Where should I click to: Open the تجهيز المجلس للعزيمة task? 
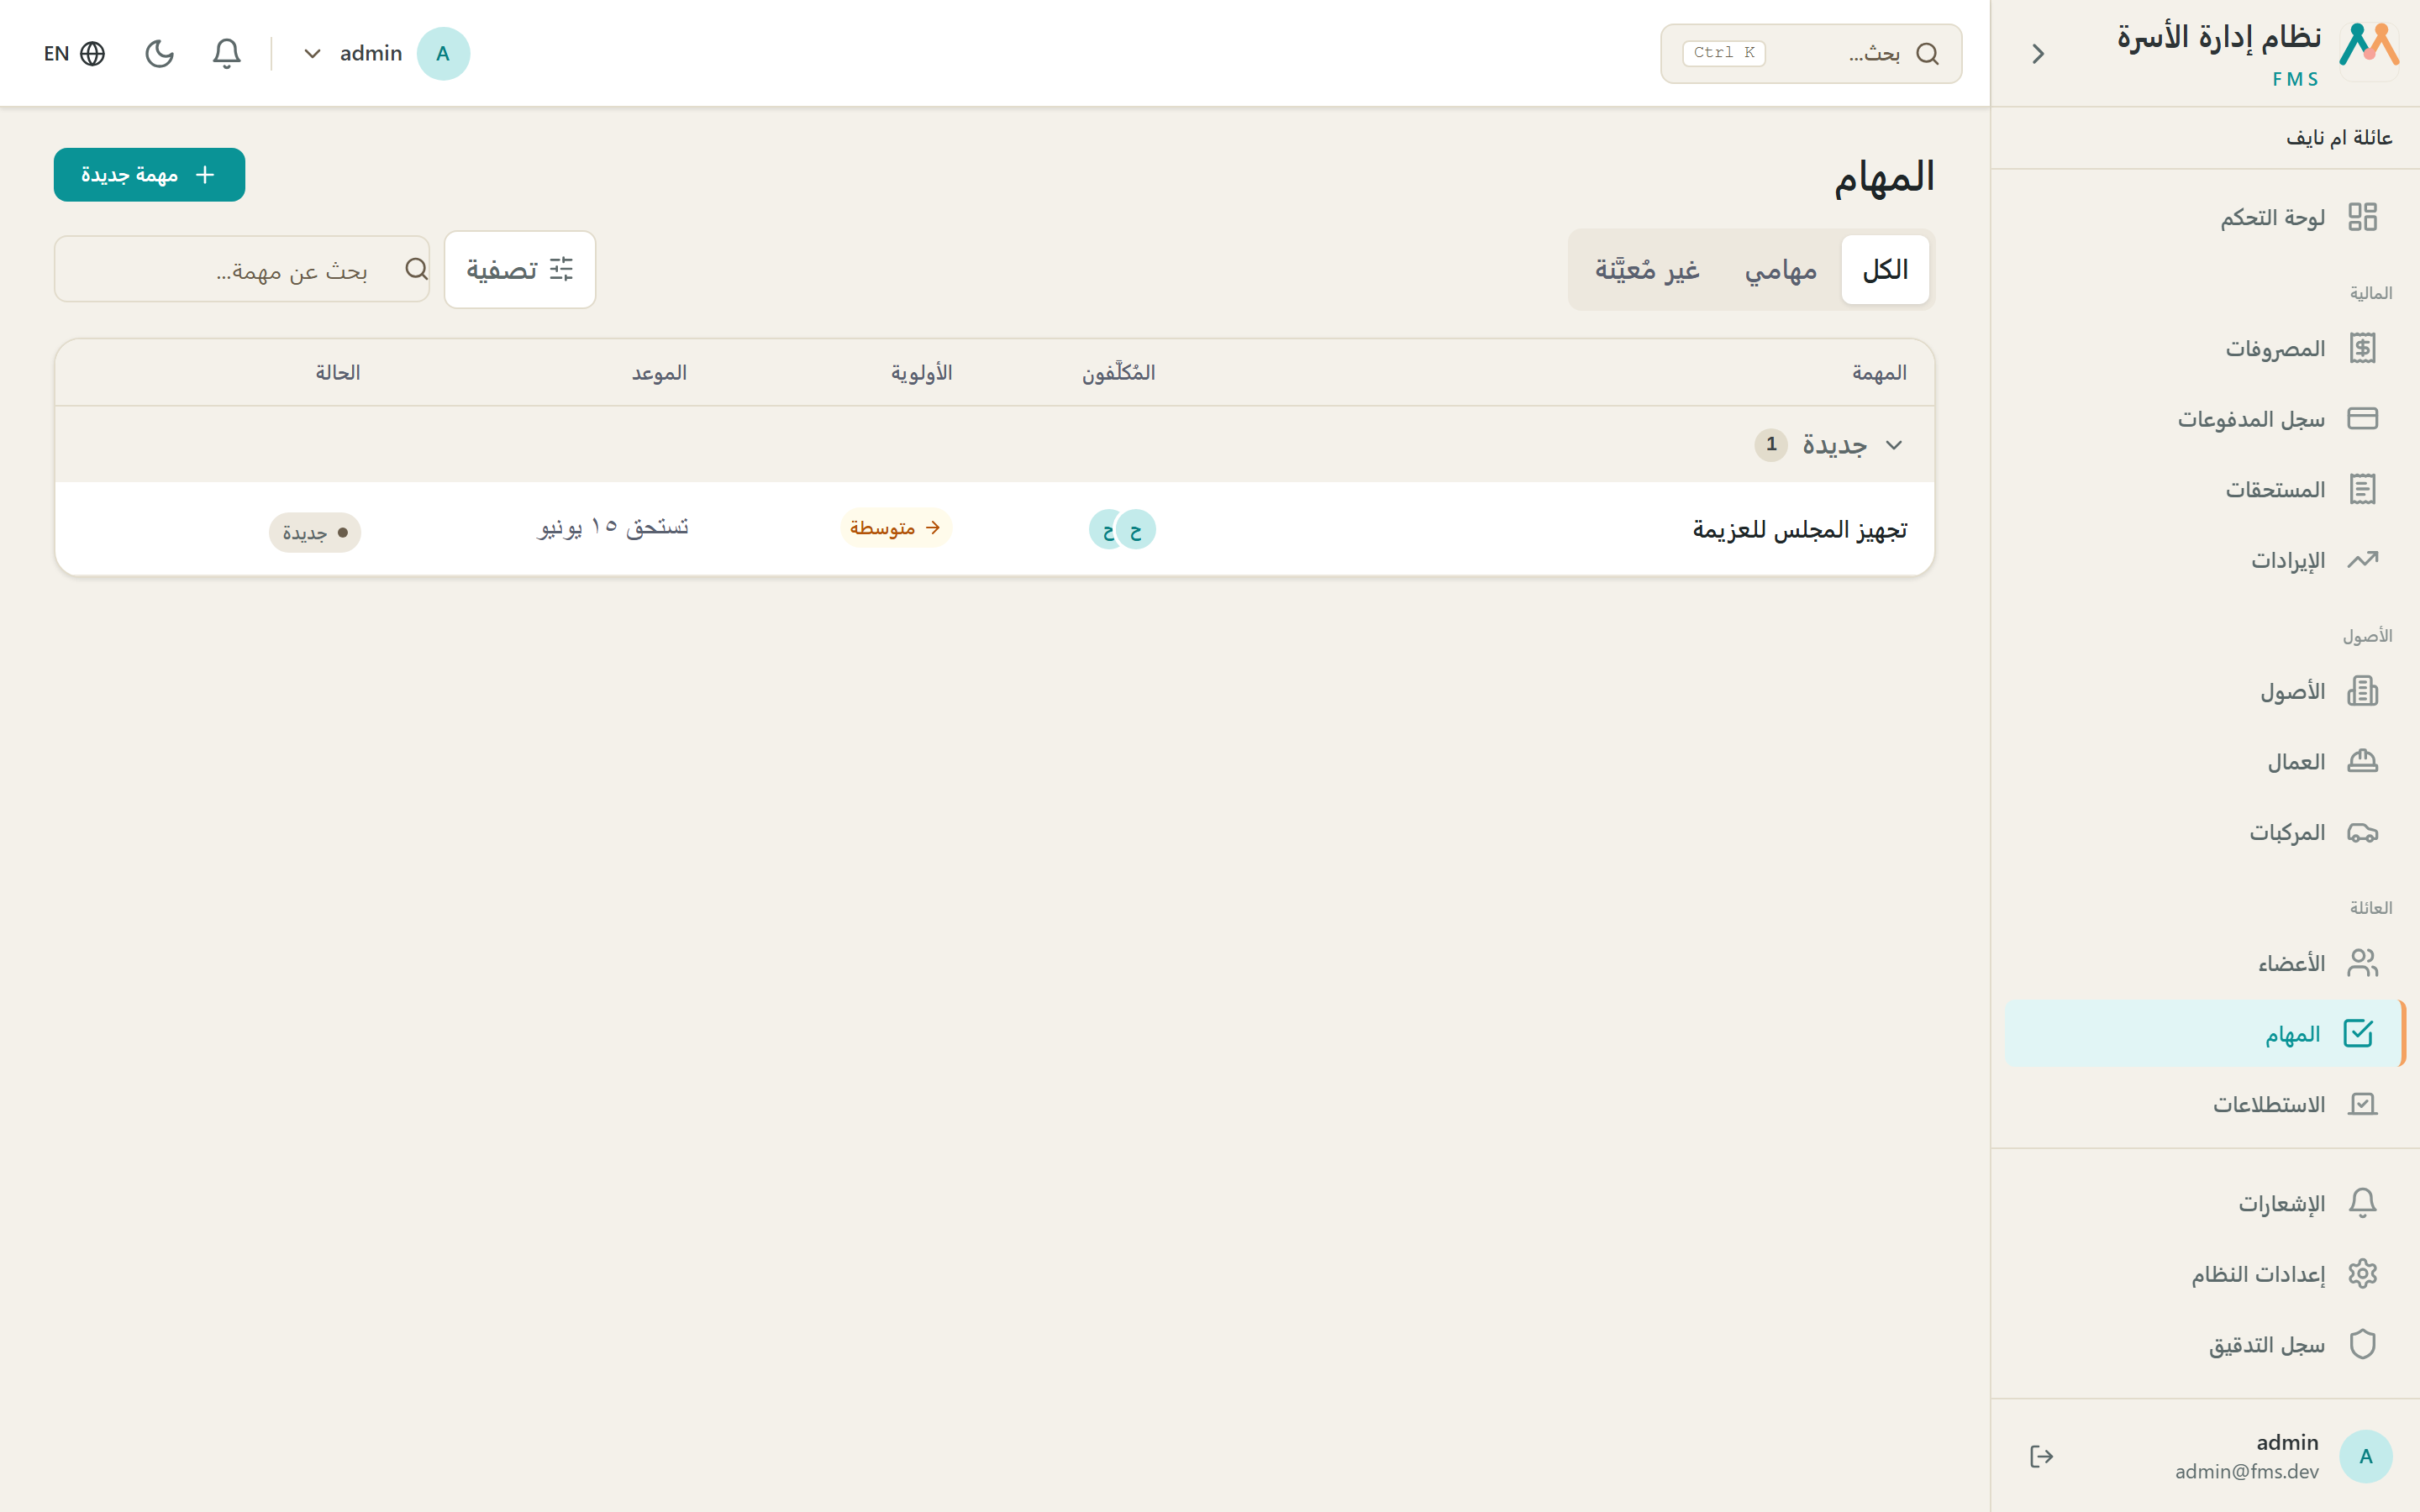(1799, 529)
